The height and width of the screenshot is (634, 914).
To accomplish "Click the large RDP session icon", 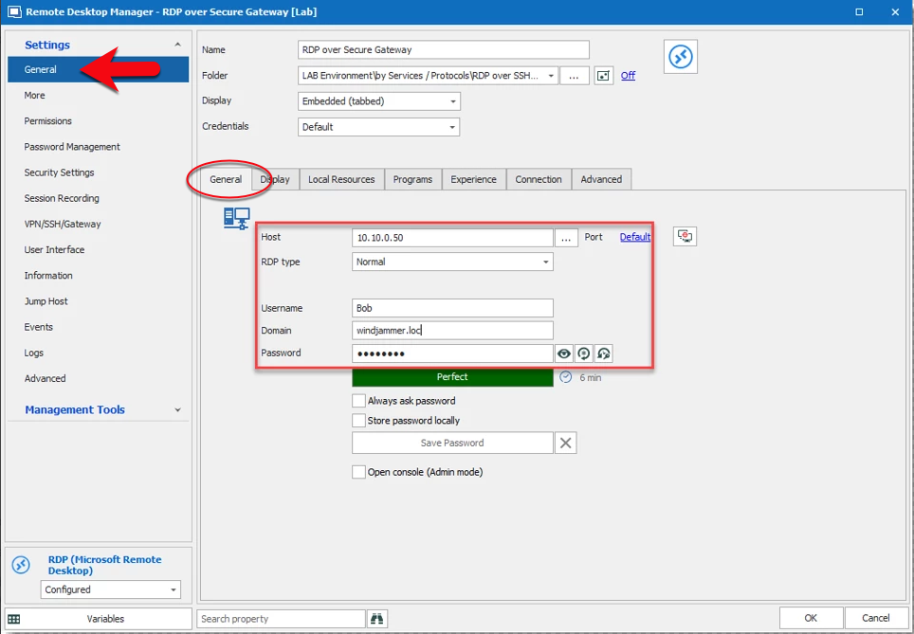I will (680, 57).
